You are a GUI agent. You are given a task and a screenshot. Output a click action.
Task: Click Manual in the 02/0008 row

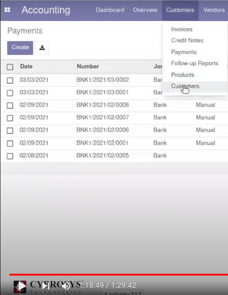coord(206,105)
